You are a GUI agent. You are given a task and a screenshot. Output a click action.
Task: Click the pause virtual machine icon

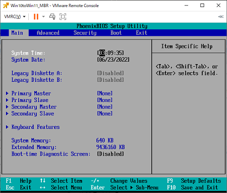36,17
